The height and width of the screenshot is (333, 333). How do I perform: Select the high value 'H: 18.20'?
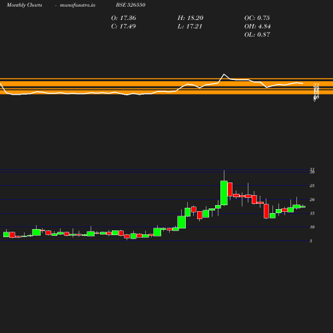pyautogui.click(x=190, y=18)
